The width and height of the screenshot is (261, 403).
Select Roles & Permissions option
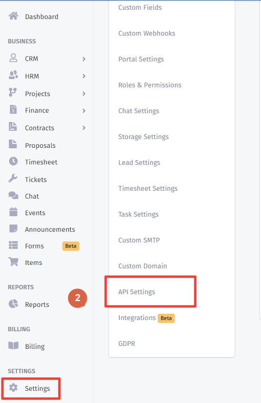click(150, 85)
